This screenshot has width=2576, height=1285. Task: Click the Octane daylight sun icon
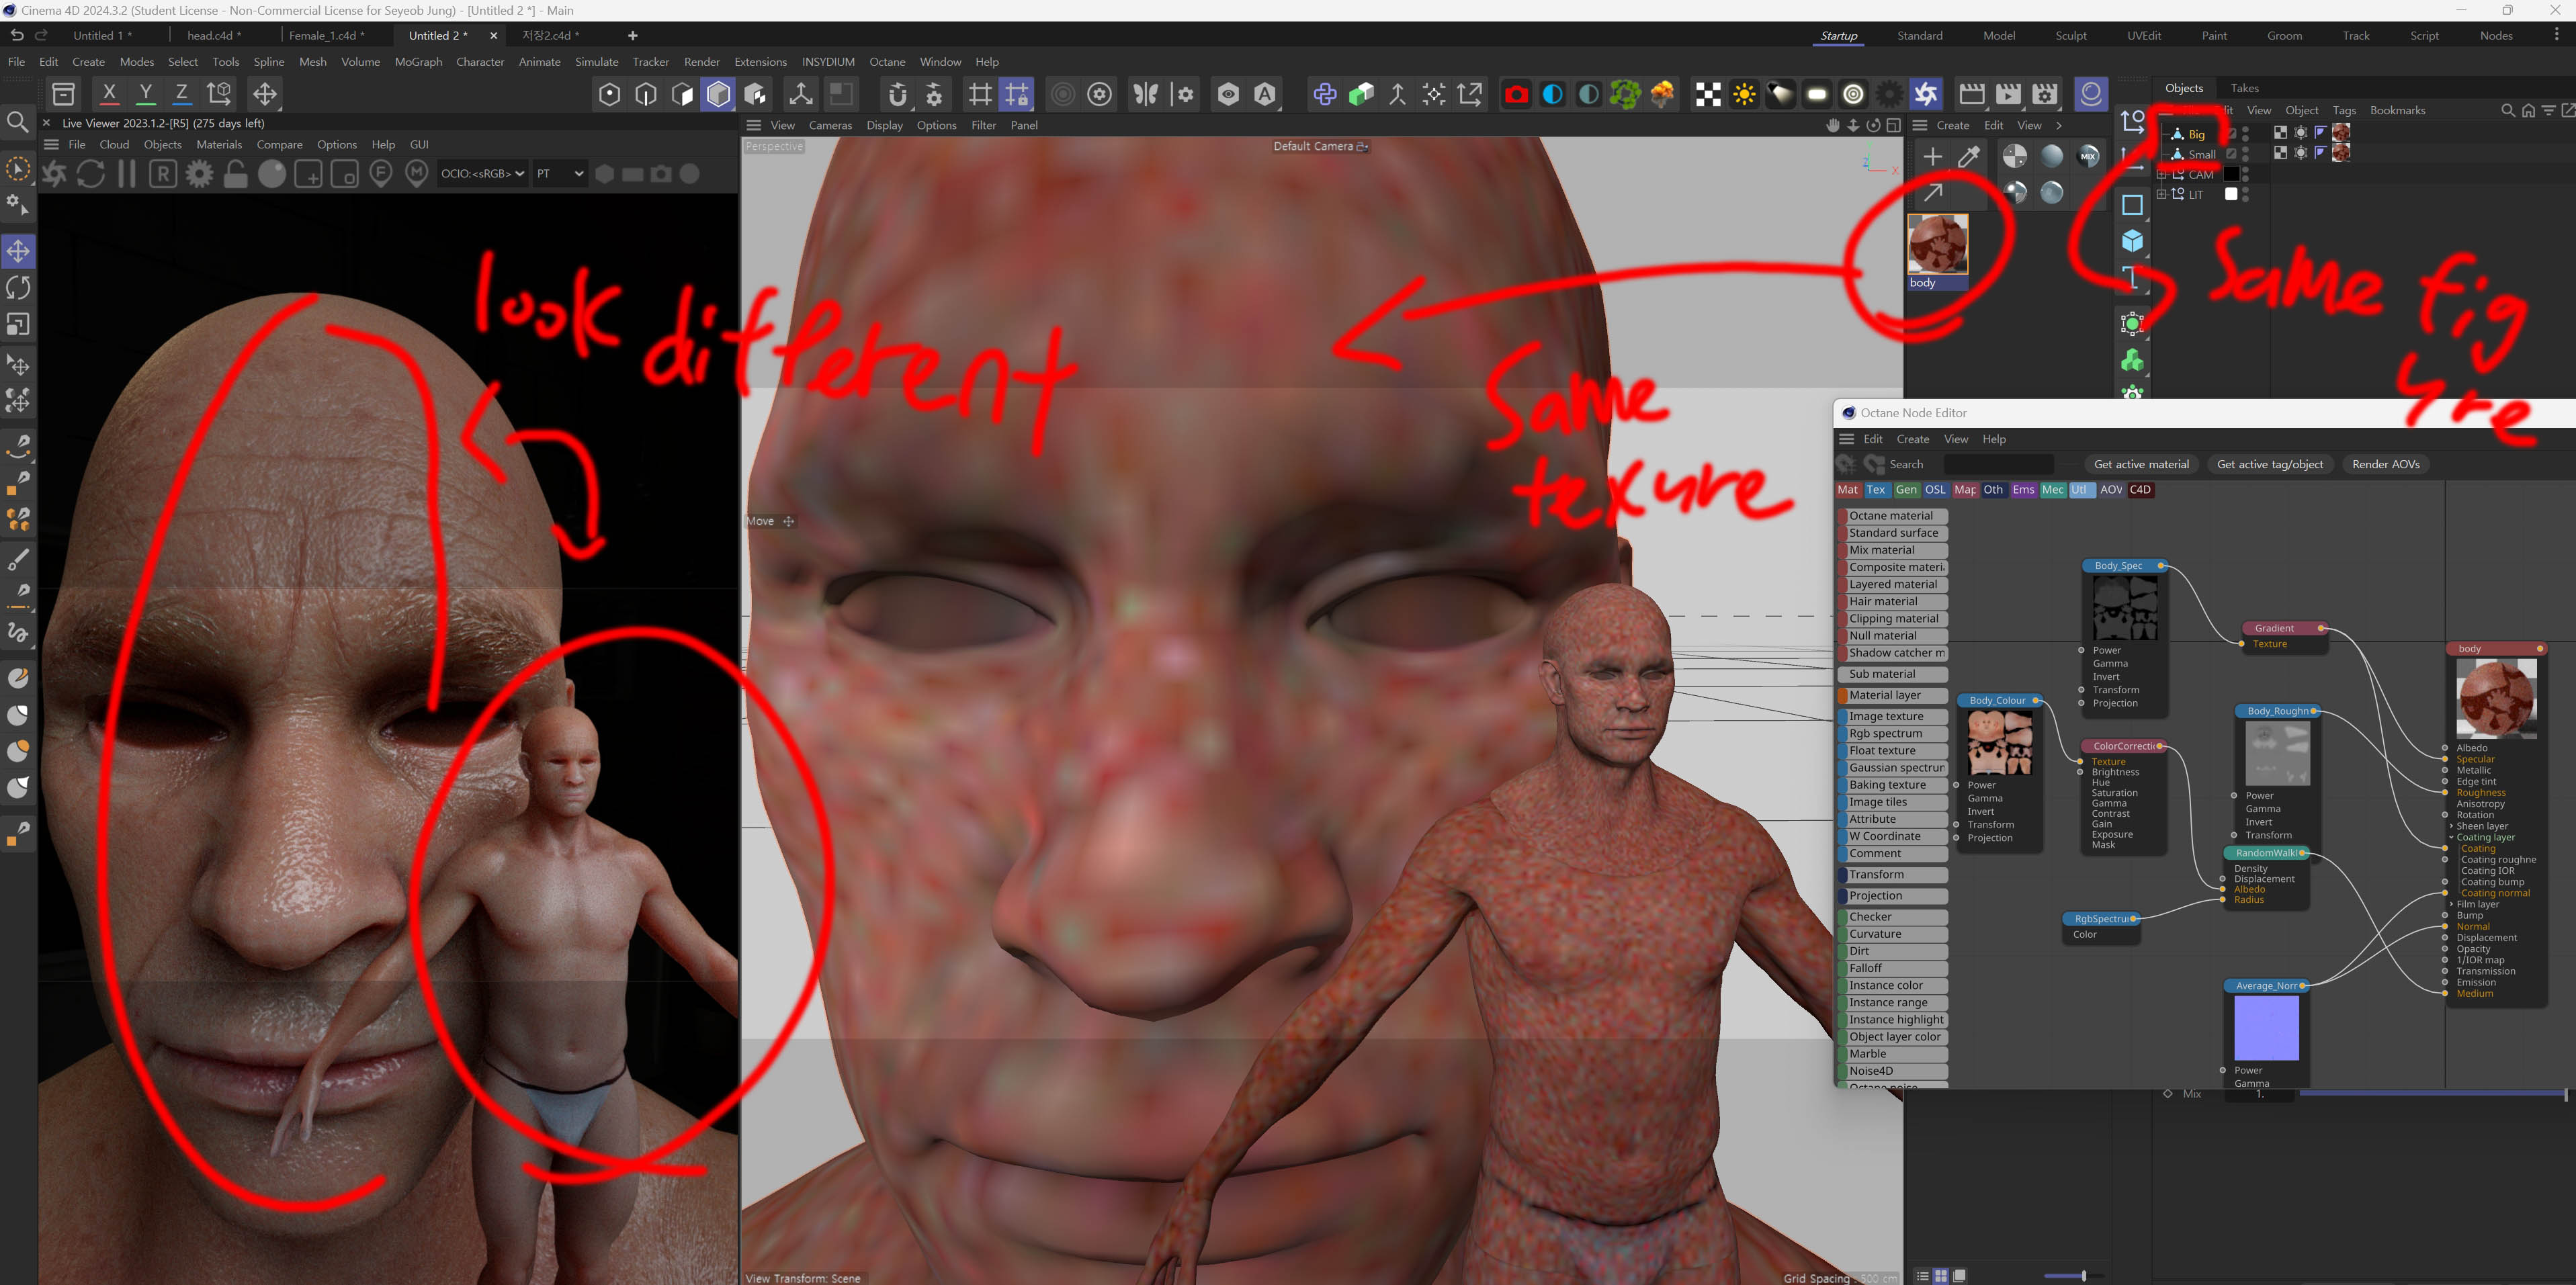click(1744, 94)
